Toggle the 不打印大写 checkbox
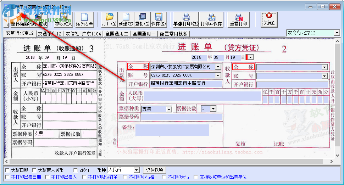The height and width of the screenshot is (185, 344). [164, 177]
